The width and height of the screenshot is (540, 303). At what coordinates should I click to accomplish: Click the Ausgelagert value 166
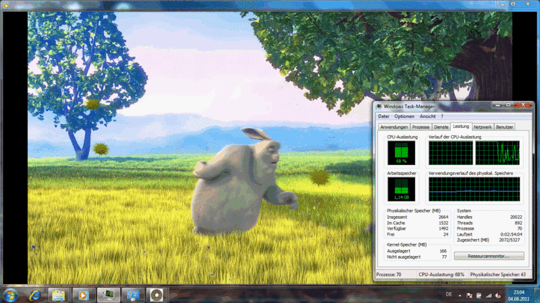pyautogui.click(x=443, y=251)
